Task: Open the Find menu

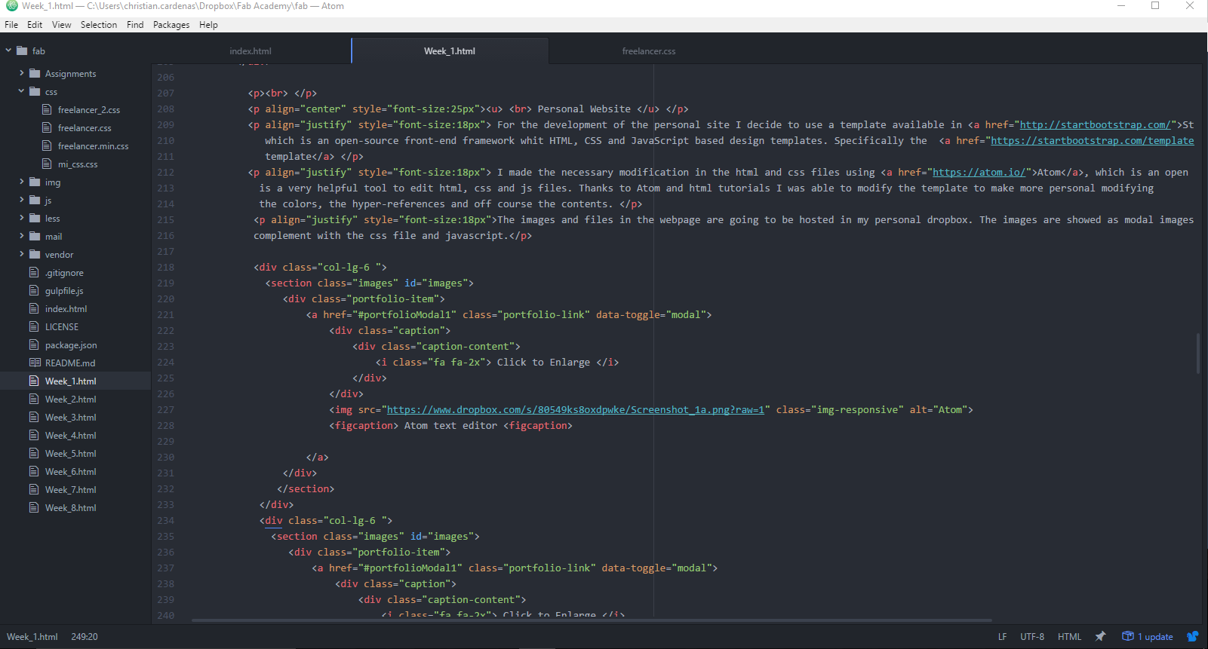Action: tap(135, 25)
